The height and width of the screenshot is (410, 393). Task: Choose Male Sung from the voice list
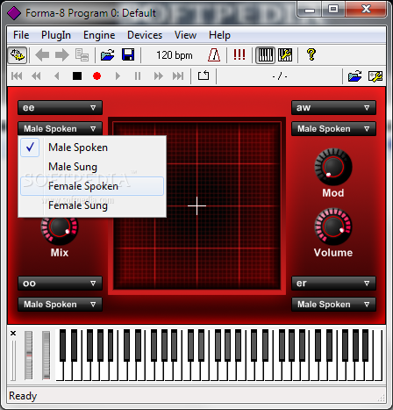(x=92, y=167)
